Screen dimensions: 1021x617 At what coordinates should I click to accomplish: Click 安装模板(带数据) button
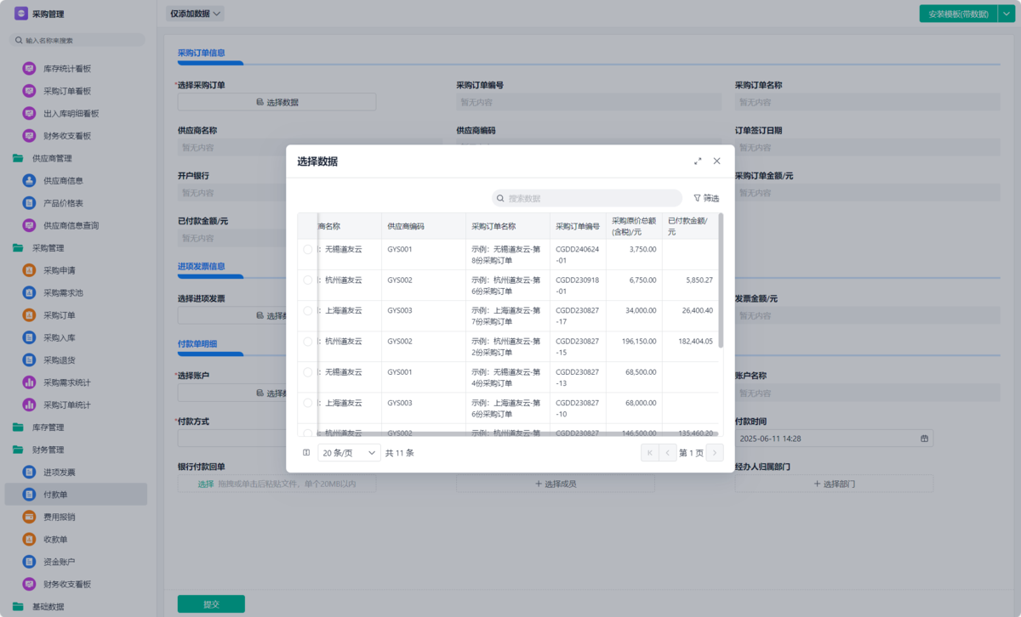pos(958,14)
